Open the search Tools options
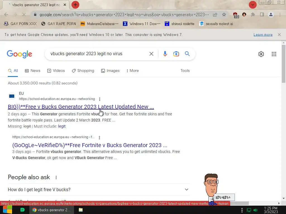 185,70
